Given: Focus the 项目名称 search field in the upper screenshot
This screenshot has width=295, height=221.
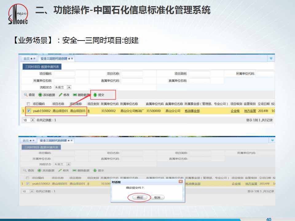Looking at the screenshot, I should click(x=132, y=74).
